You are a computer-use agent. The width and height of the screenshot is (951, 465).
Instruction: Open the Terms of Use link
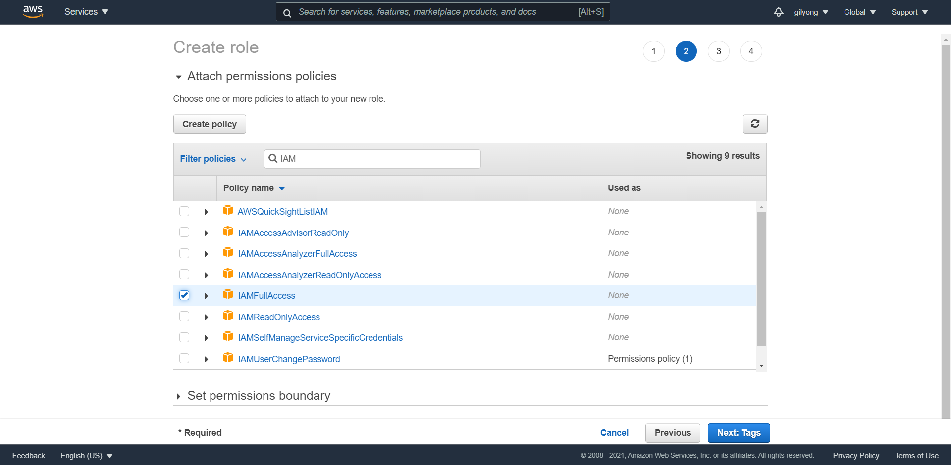click(916, 456)
